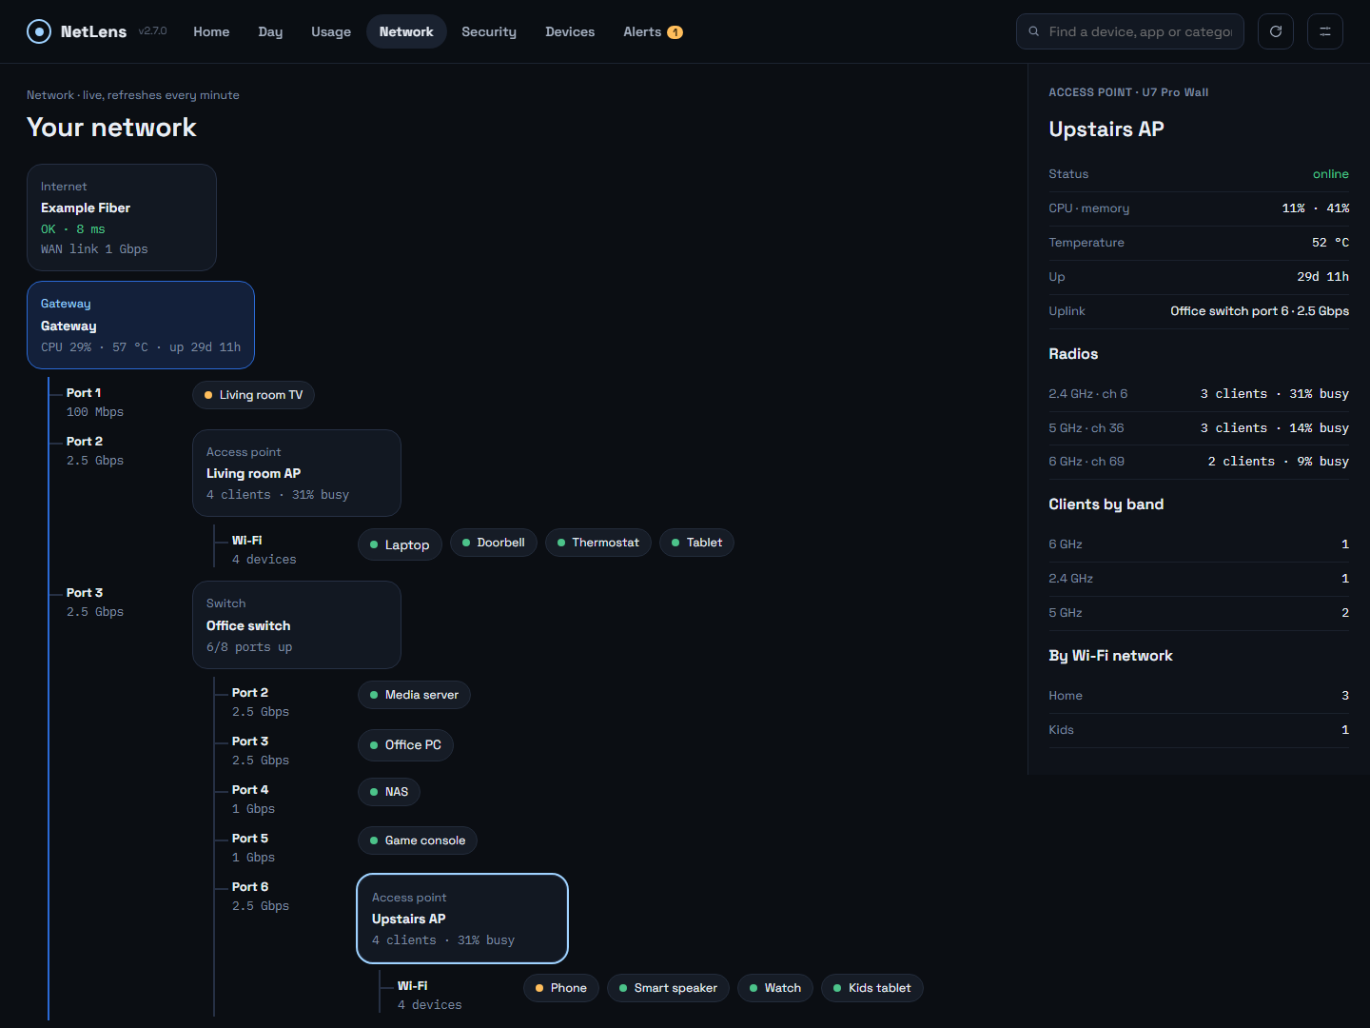
Task: Click the Home Wi-Fi network row
Action: point(1199,696)
